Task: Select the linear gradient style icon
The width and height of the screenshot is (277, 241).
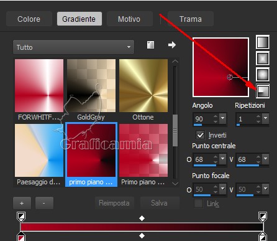Action: pos(263,42)
